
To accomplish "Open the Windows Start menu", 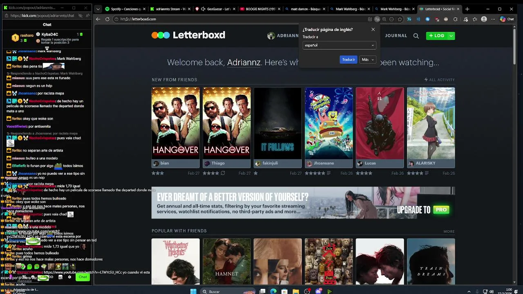I will point(193,292).
